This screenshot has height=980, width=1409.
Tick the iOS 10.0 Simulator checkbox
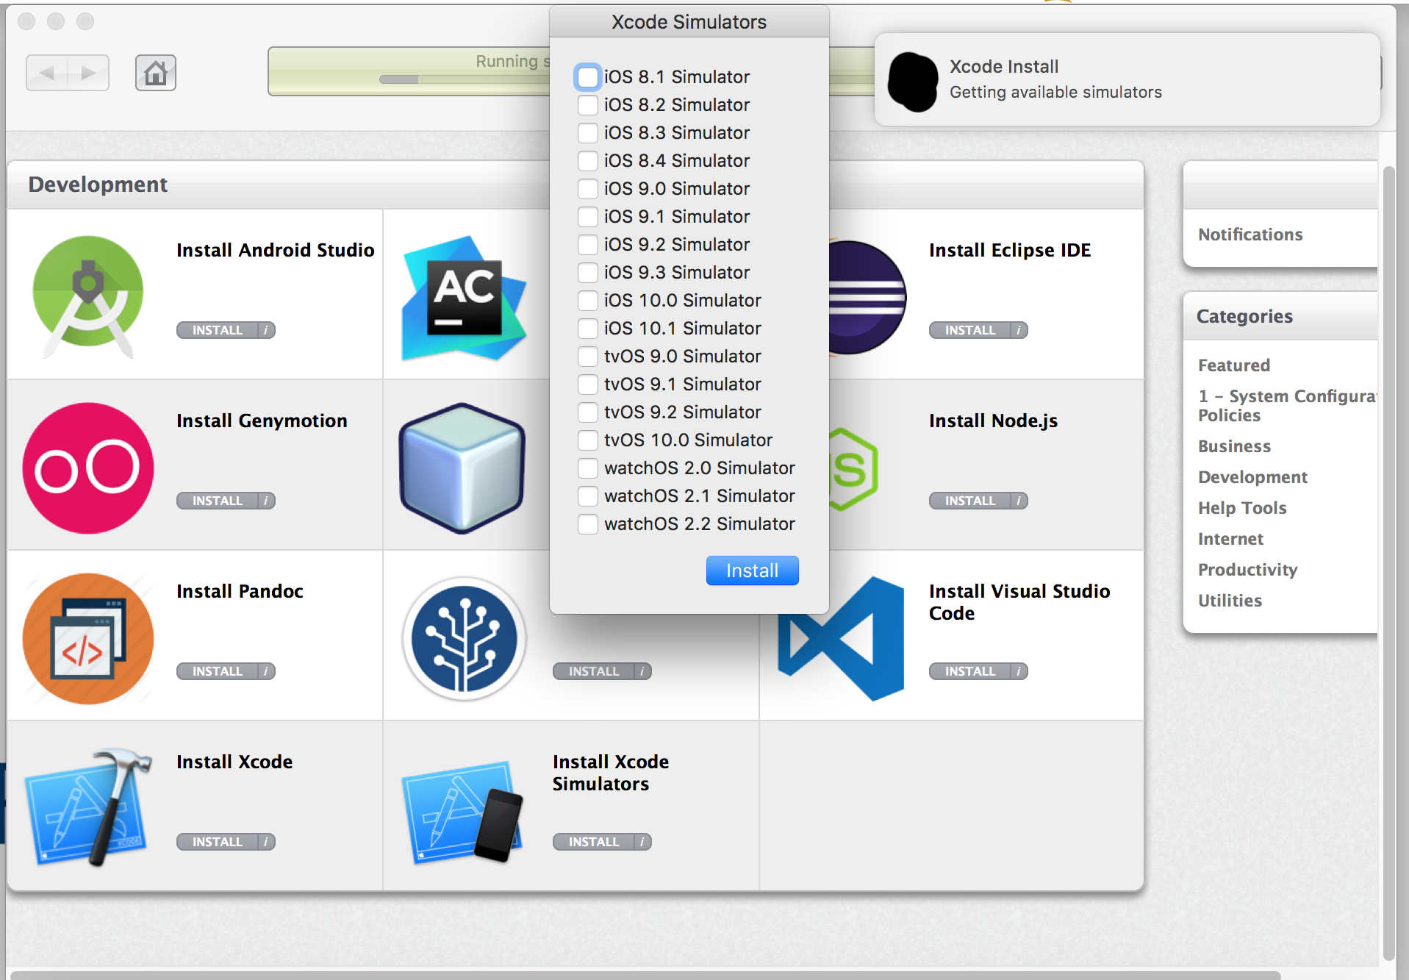(588, 301)
